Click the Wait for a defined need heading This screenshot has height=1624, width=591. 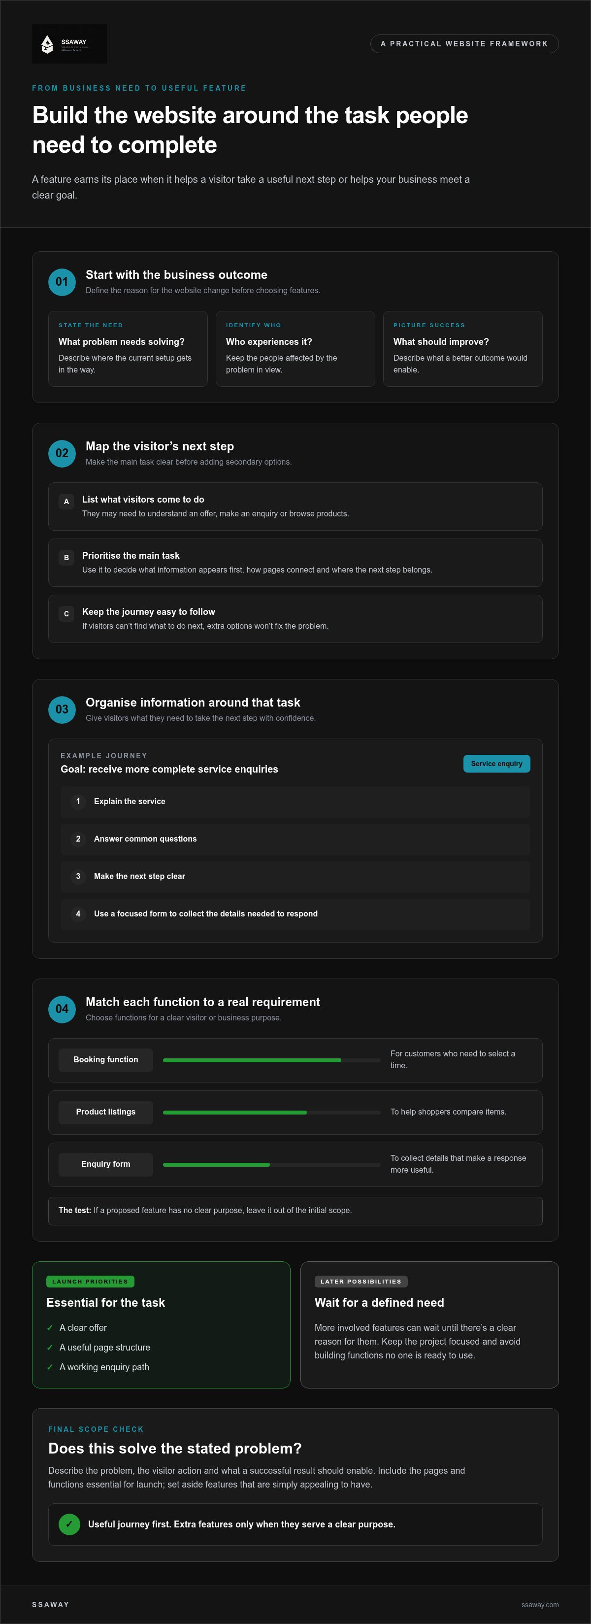click(379, 1302)
